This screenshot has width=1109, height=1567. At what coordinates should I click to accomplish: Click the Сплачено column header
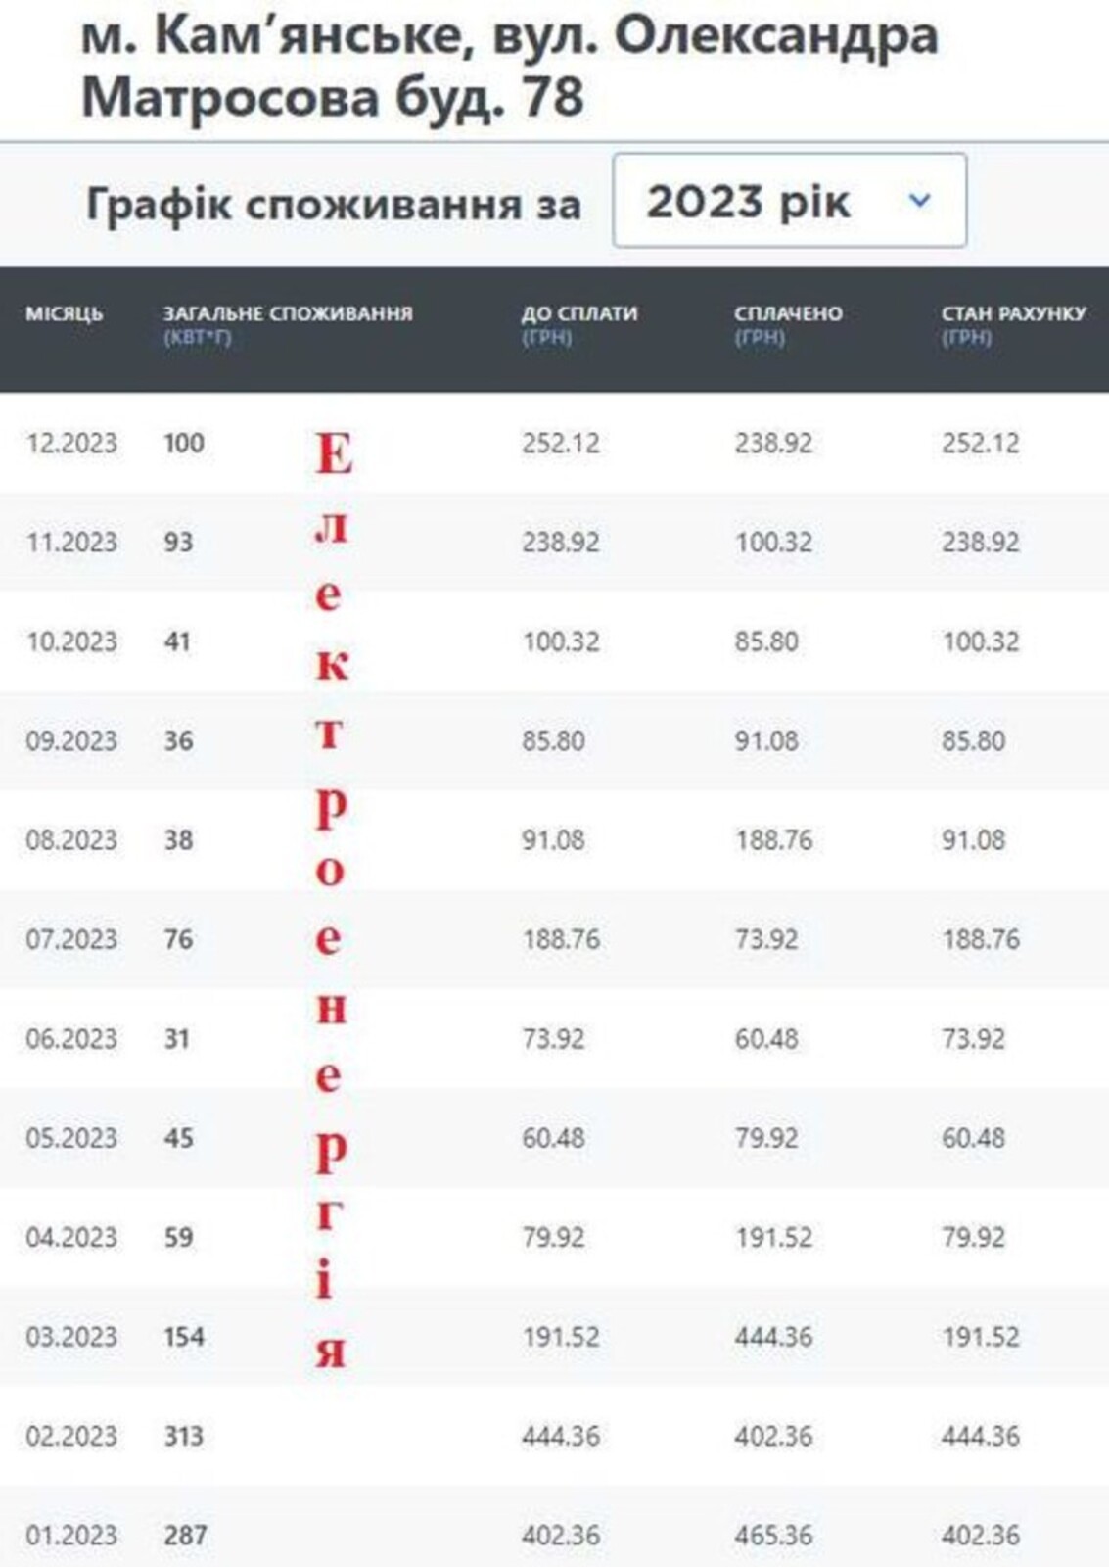click(x=788, y=313)
